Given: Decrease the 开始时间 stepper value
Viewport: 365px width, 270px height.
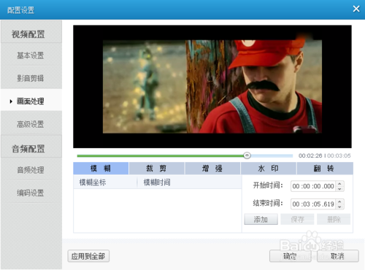Looking at the screenshot, I should tap(340, 189).
